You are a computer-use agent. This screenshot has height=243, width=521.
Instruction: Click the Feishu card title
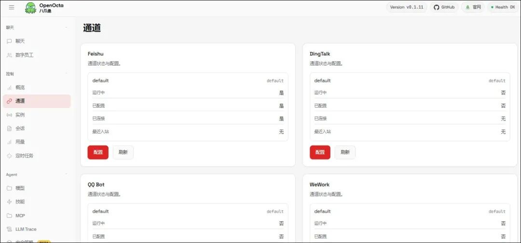click(96, 54)
